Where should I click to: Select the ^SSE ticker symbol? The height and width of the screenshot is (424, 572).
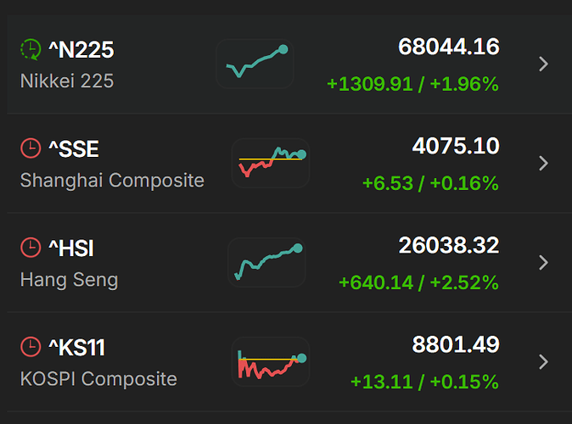pyautogui.click(x=74, y=148)
